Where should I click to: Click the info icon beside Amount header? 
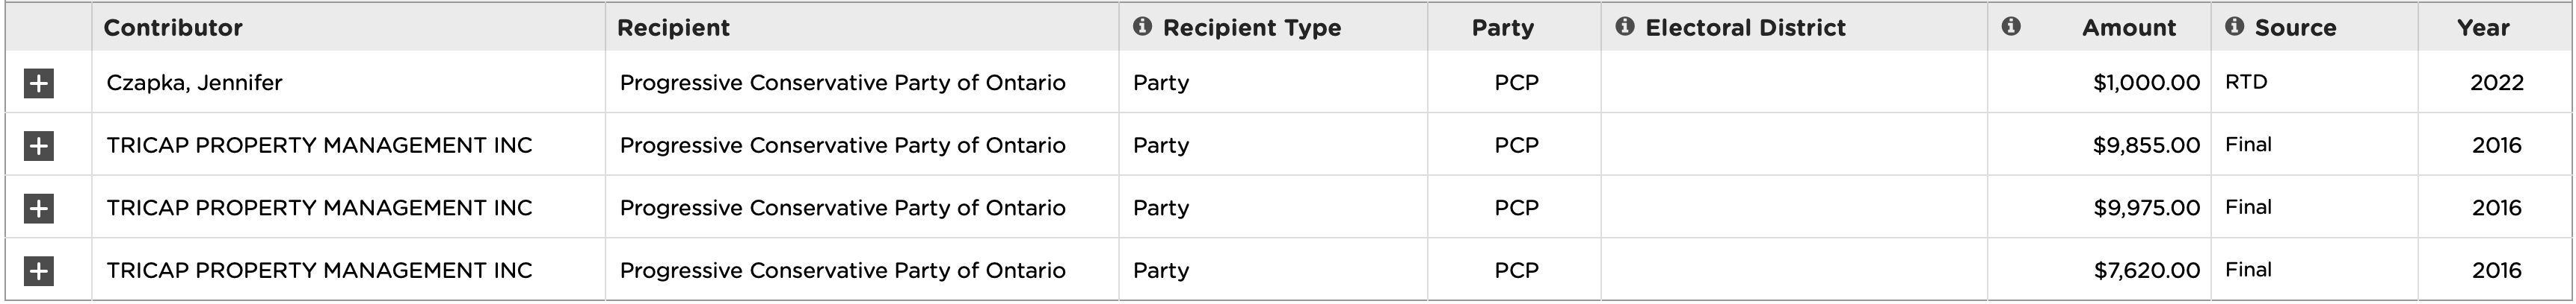(2011, 27)
